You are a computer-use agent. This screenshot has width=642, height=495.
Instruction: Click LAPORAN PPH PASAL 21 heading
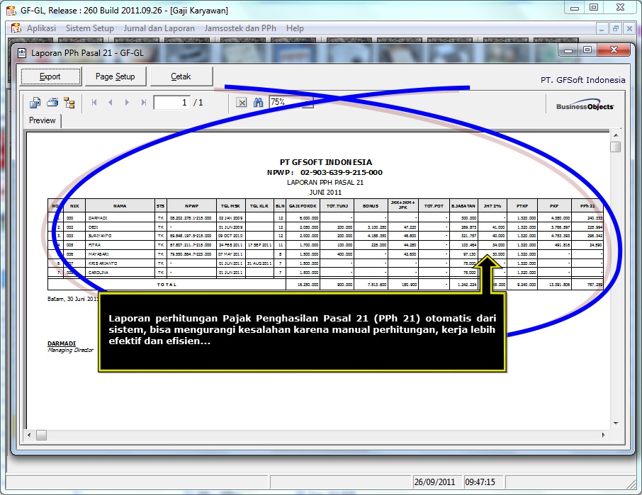click(325, 183)
